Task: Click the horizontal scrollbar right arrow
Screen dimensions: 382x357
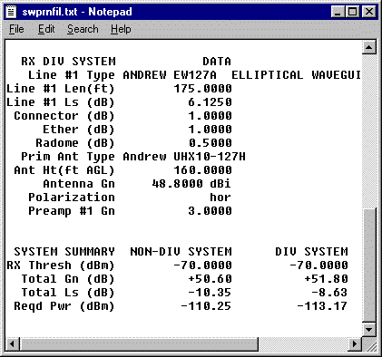Action: click(x=355, y=344)
